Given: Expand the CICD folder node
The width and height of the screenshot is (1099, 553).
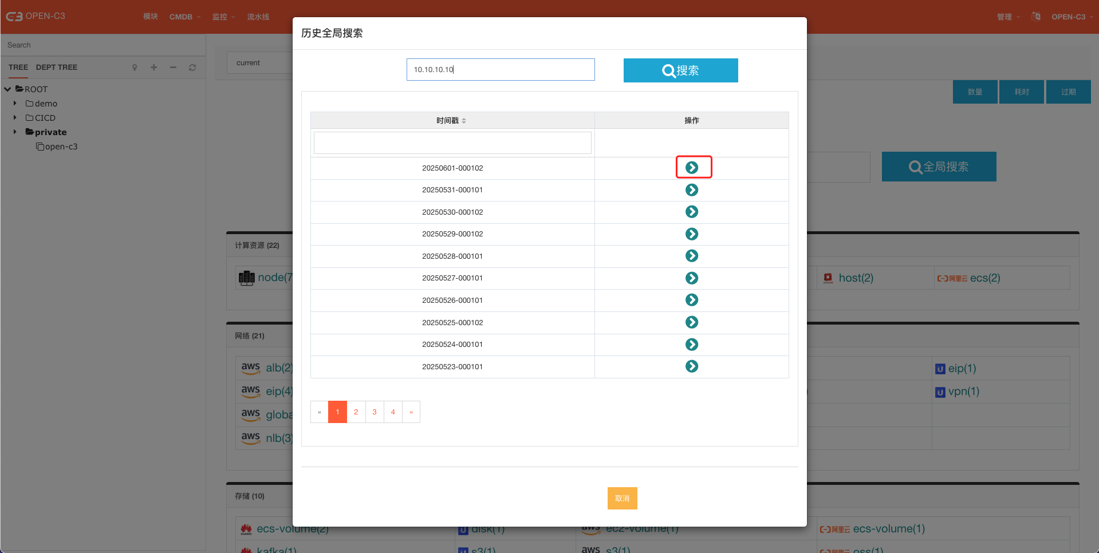Looking at the screenshot, I should (15, 118).
